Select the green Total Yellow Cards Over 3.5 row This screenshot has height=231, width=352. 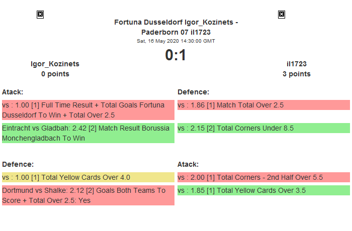(263, 190)
